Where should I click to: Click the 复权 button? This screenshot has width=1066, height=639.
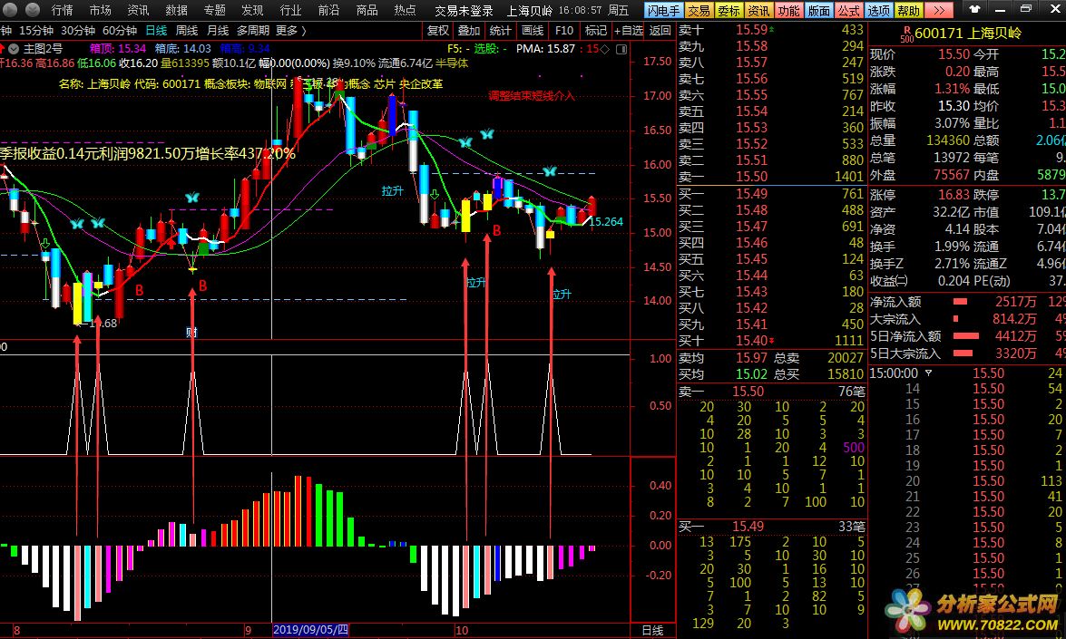click(x=438, y=31)
